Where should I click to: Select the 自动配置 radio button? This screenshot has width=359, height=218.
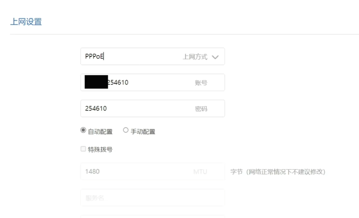(x=83, y=130)
